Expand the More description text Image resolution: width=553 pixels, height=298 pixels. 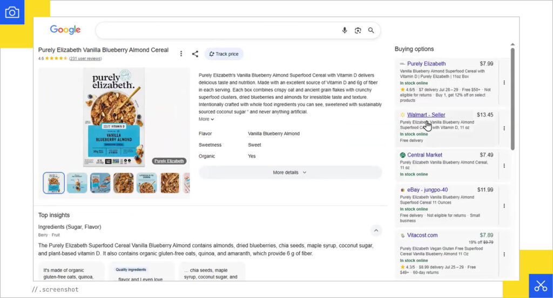206,119
